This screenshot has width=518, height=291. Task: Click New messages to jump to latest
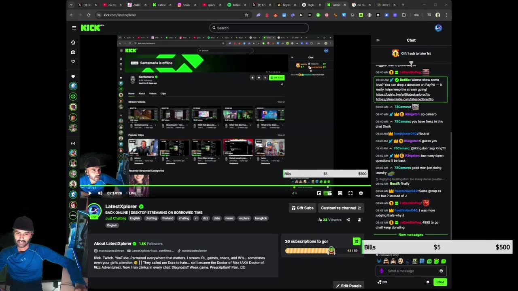click(410, 235)
